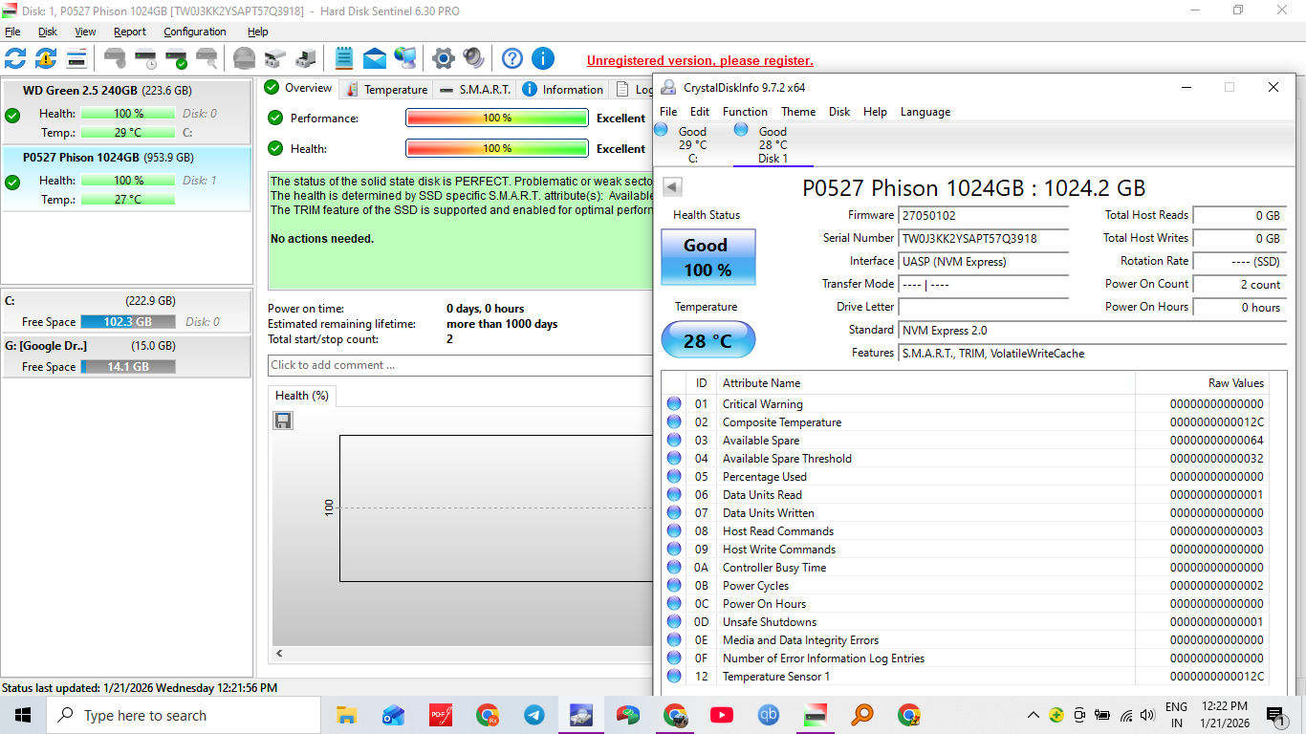Click the save floppy icon above health graph
Image resolution: width=1306 pixels, height=734 pixels.
(283, 421)
